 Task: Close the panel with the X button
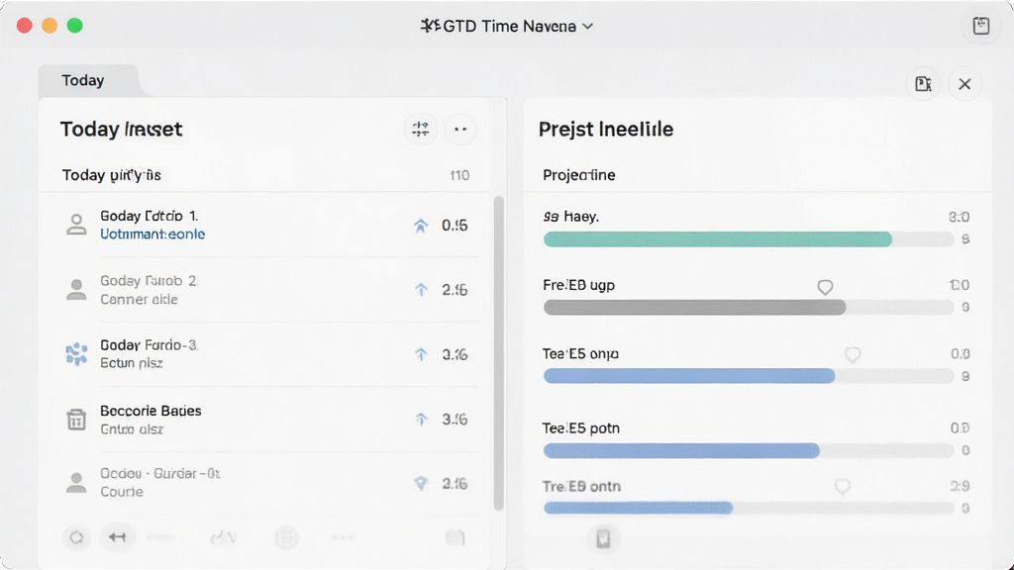pyautogui.click(x=964, y=84)
